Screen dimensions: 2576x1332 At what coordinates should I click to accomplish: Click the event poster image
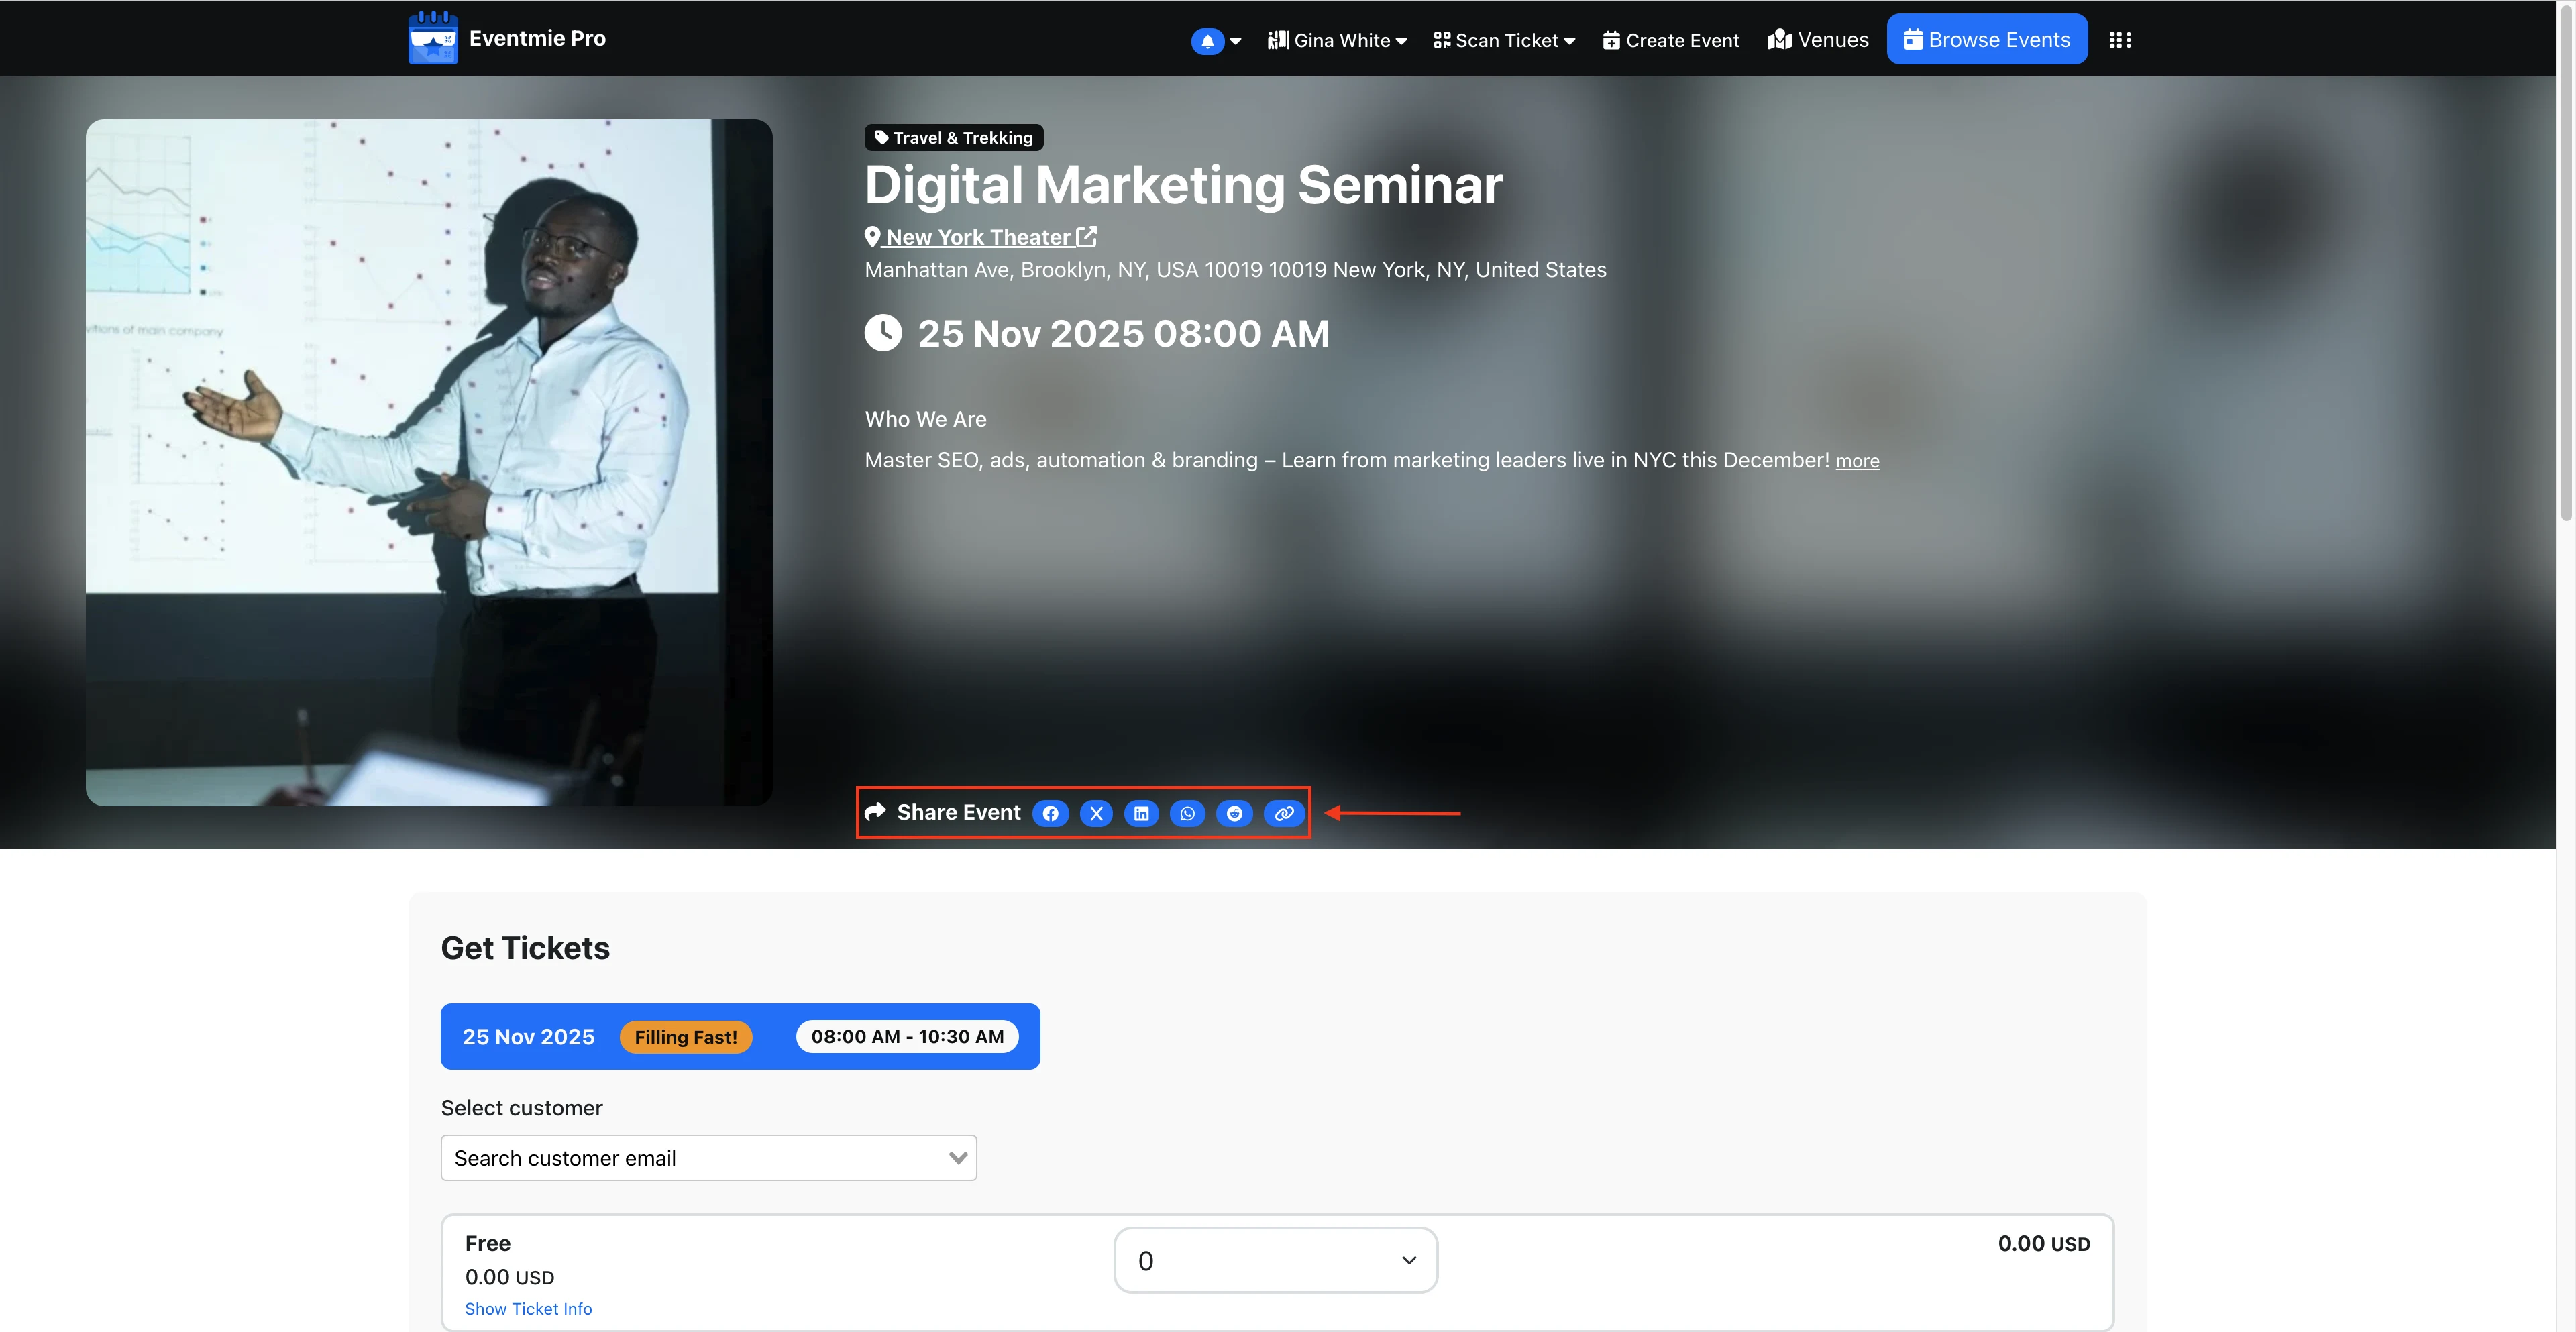click(x=429, y=462)
